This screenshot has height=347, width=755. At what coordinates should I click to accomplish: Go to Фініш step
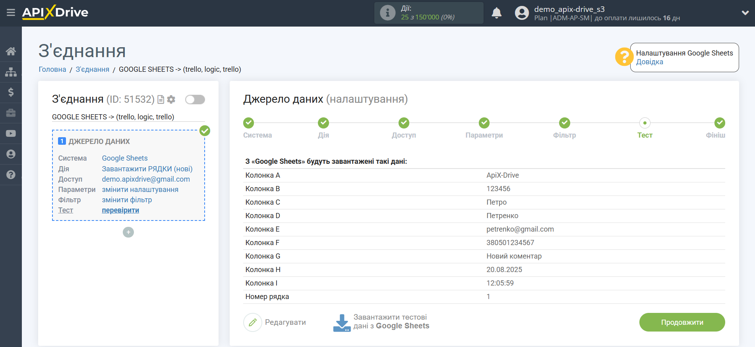[720, 123]
